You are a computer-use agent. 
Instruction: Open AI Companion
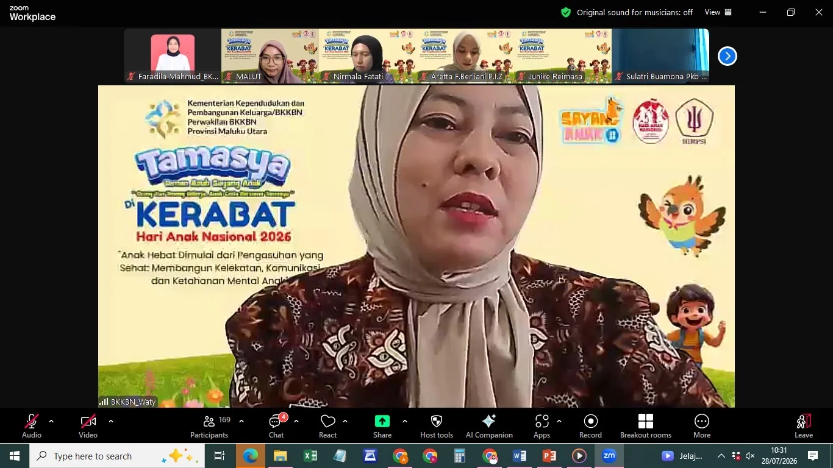pos(489,426)
